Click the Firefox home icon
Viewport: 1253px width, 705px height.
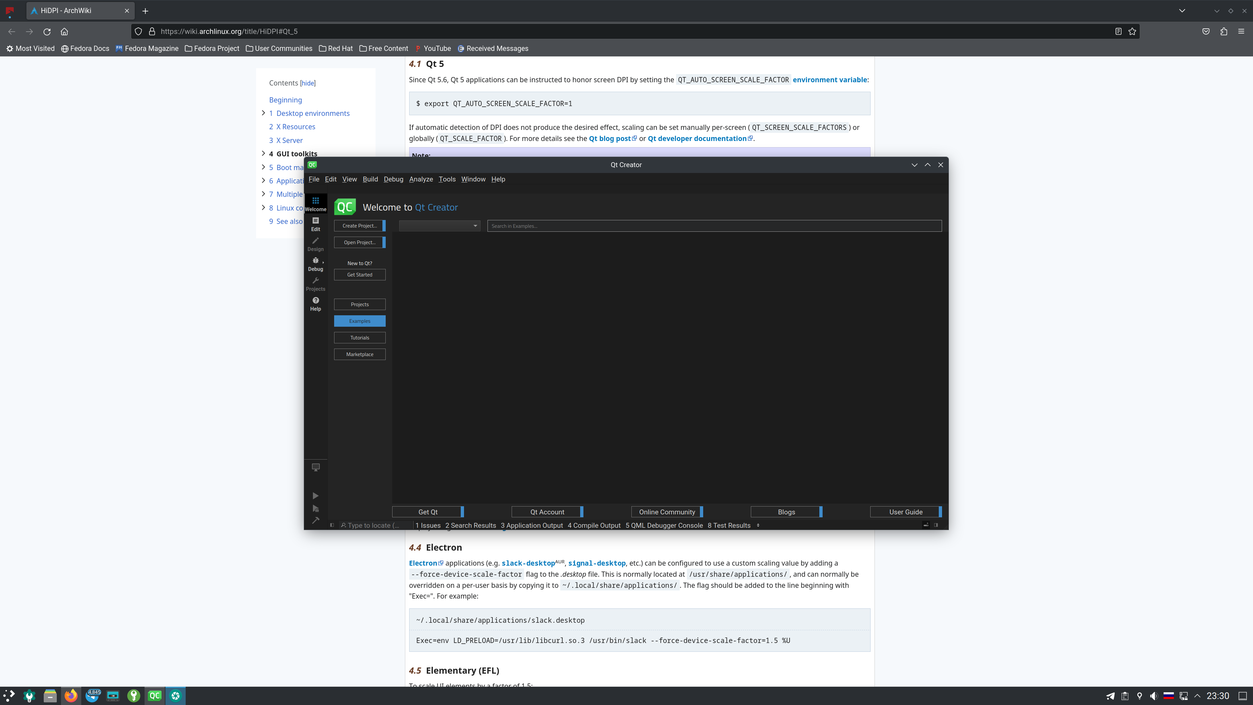[x=64, y=32]
